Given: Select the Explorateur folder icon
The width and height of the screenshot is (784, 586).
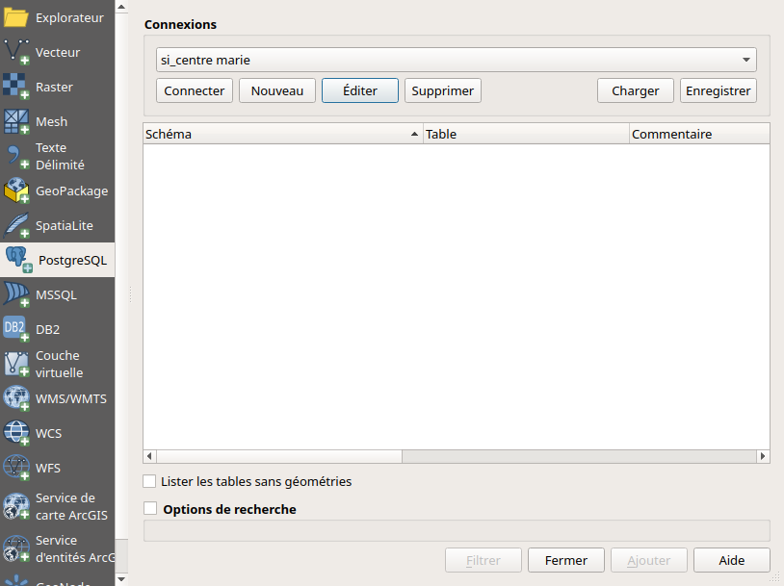Looking at the screenshot, I should [x=17, y=18].
